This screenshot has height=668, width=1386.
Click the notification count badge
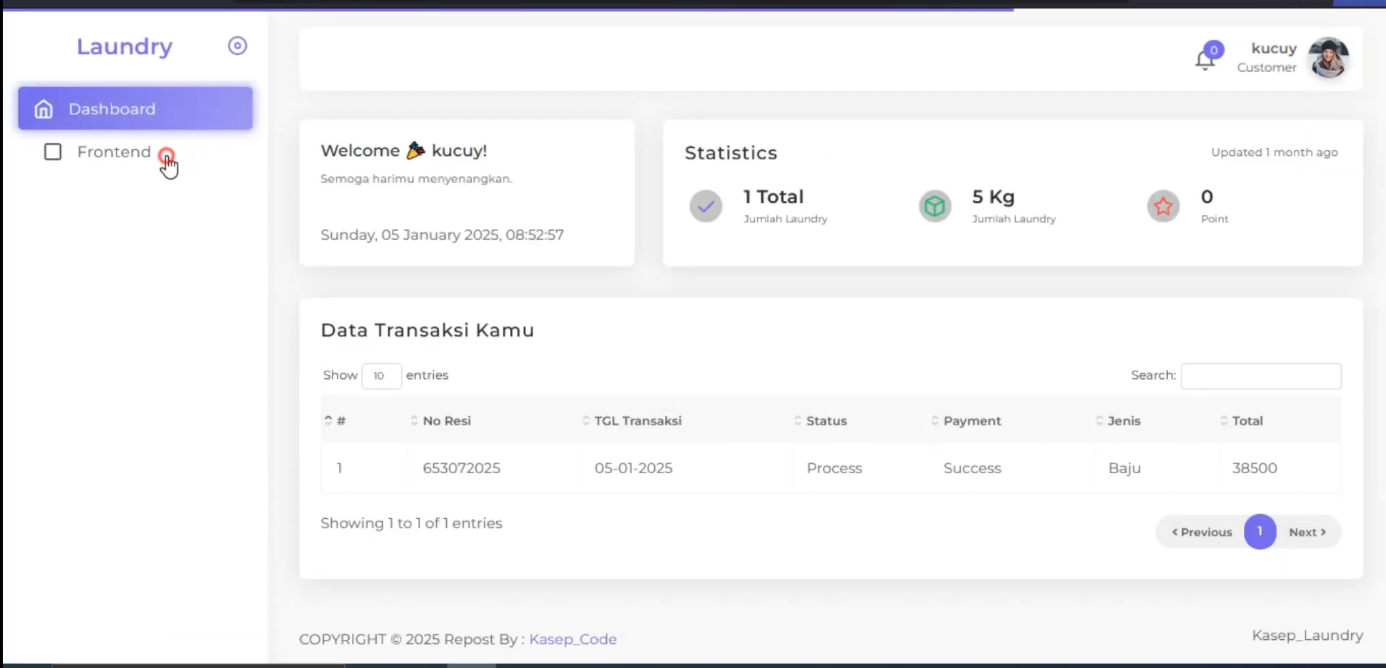(1213, 50)
